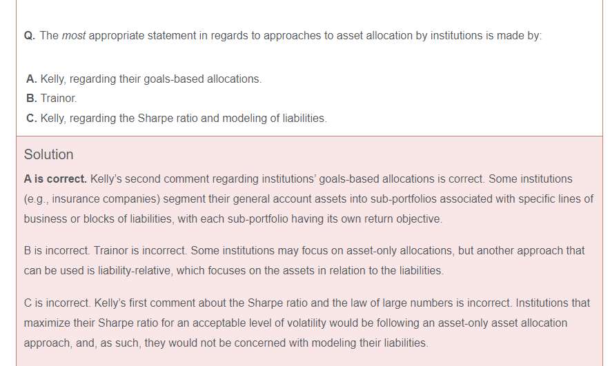Click "own return objective" in the first solution paragraph
610x366 pixels.
pos(390,219)
